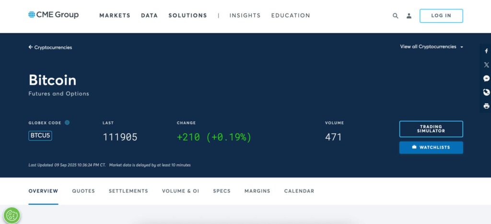The image size is (491, 224).
Task: Switch to the Quotes tab
Action: click(83, 191)
